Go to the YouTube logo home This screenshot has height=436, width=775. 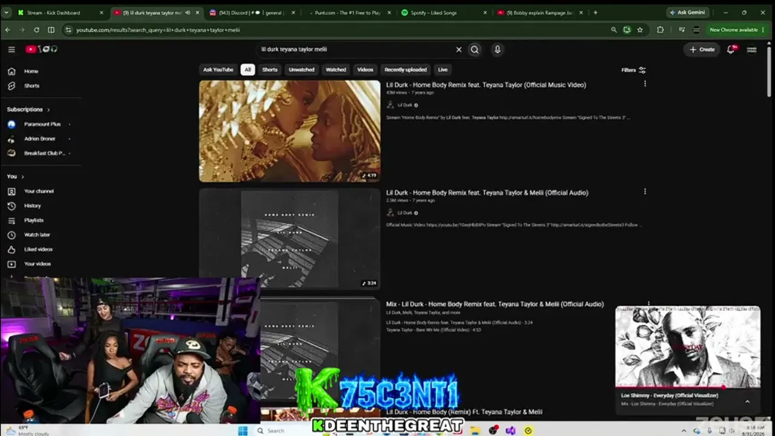point(41,50)
